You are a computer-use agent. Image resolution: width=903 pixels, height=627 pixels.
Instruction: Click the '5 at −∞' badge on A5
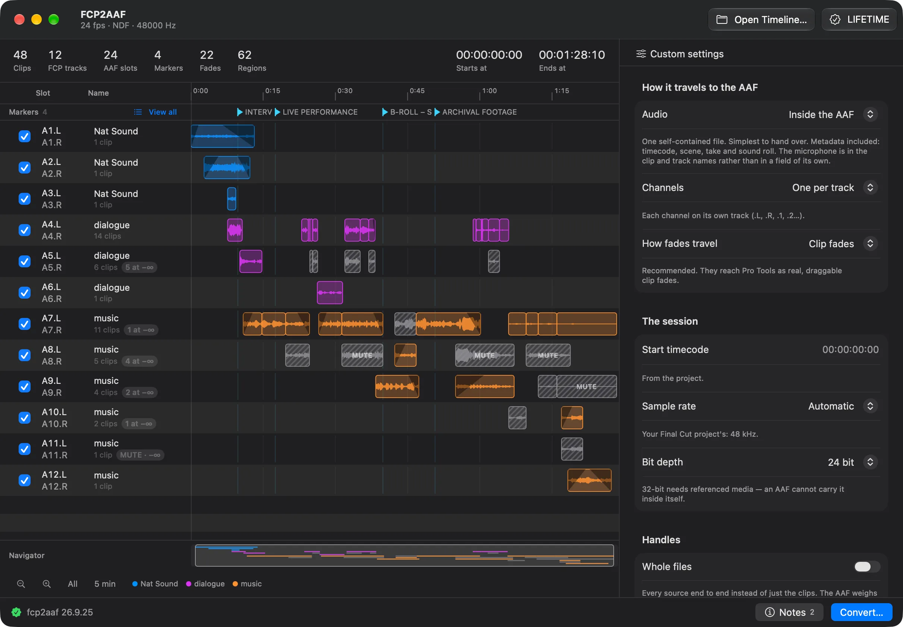pyautogui.click(x=139, y=268)
